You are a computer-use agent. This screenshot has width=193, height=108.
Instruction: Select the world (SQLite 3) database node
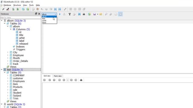16,104
